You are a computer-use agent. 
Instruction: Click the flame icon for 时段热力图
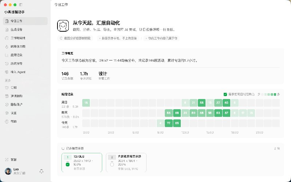point(7,47)
